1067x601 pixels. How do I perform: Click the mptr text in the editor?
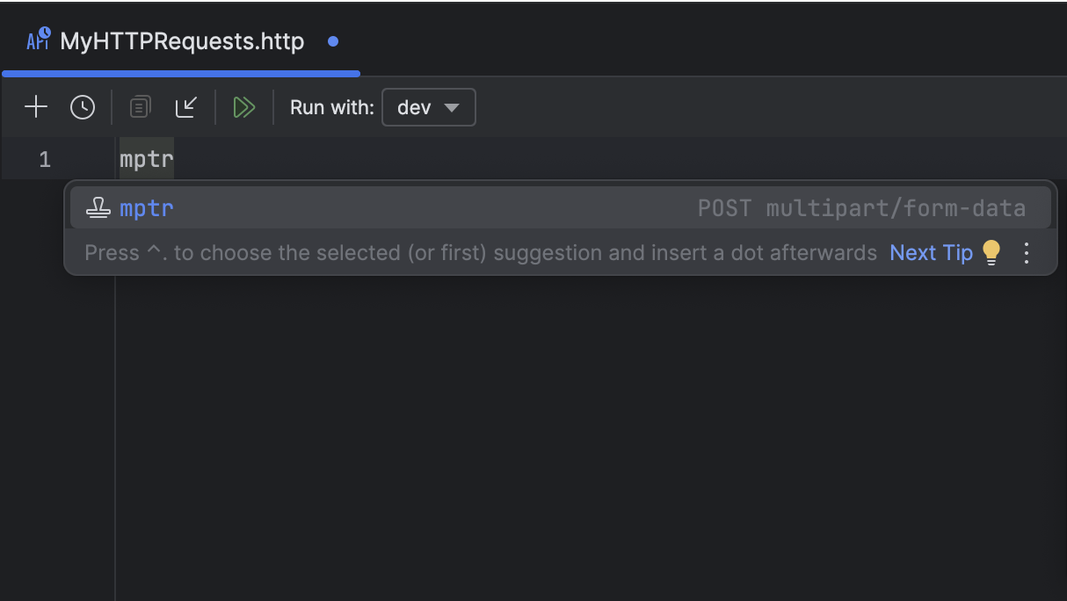pyautogui.click(x=146, y=159)
